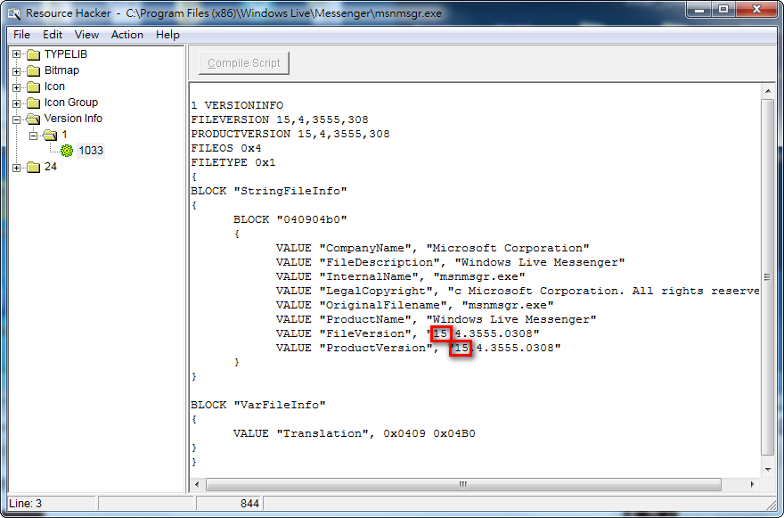Select the Bitmap folder icon
784x518 pixels.
34,70
